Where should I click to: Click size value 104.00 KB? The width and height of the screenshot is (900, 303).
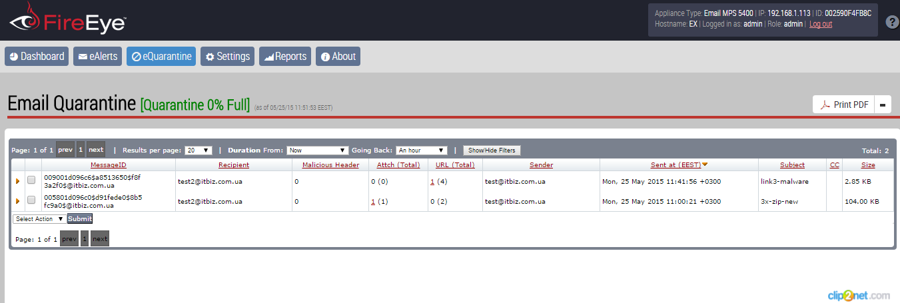coord(862,201)
